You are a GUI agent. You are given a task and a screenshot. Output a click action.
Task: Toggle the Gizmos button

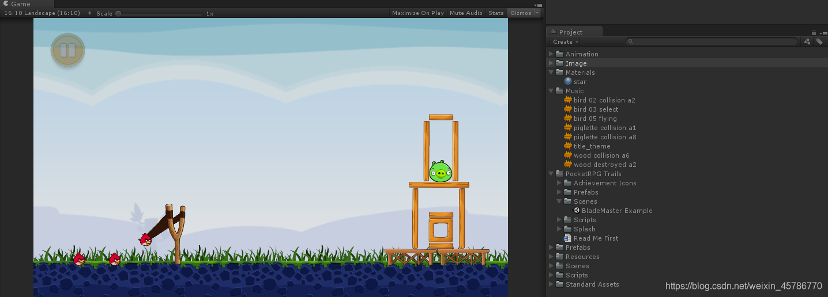(x=521, y=13)
